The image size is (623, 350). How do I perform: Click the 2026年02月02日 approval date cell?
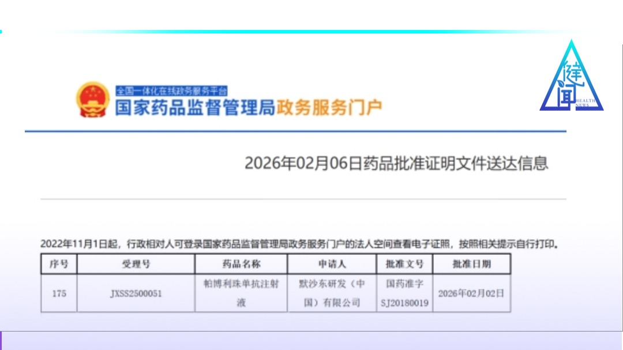click(x=471, y=293)
